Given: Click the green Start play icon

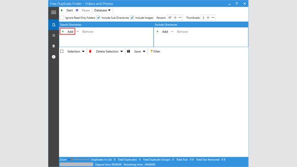Looking at the screenshot, I should [x=62, y=10].
